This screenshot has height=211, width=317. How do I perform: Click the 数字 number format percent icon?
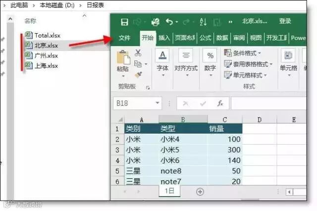tap(210, 55)
